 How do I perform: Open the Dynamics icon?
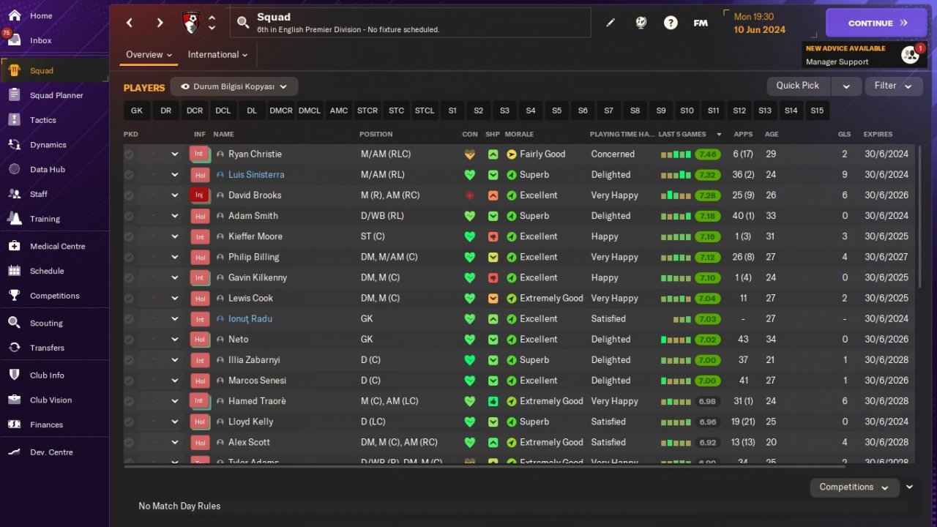14,145
